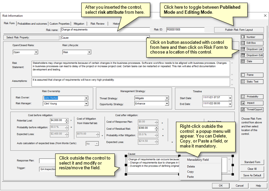This screenshot has height=191, width=269.
Task: Click the Cost after mitigation label
Action: point(126,115)
